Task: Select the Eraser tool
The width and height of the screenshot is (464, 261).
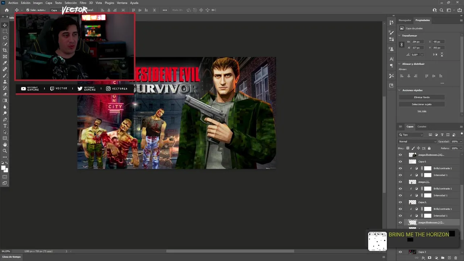Action: (5, 94)
